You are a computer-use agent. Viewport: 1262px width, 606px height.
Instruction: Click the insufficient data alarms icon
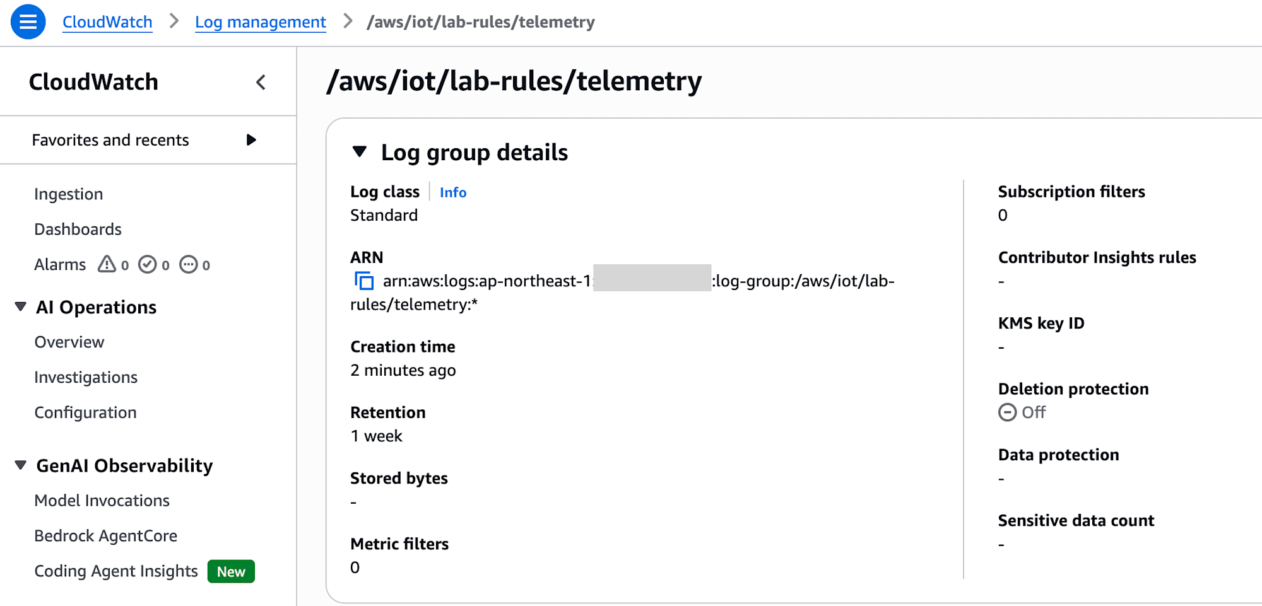click(x=188, y=264)
